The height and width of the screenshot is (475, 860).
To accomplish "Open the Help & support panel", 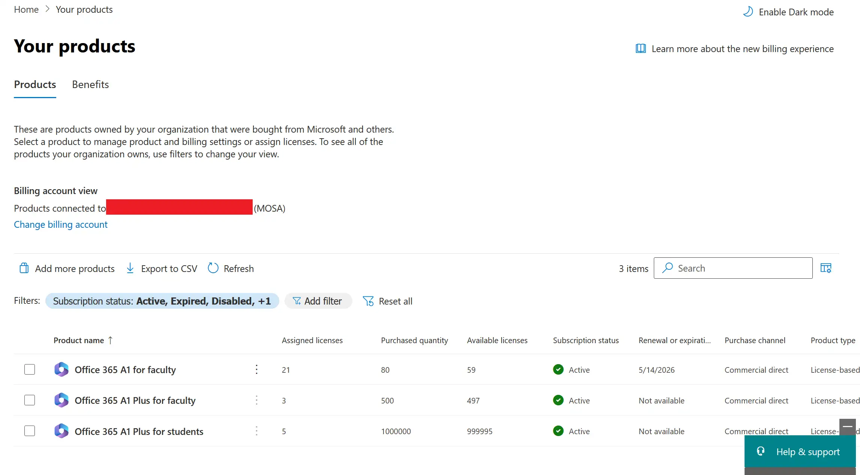I will [x=800, y=451].
